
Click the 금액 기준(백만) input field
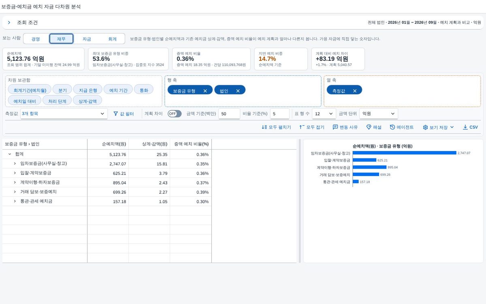[229, 114]
